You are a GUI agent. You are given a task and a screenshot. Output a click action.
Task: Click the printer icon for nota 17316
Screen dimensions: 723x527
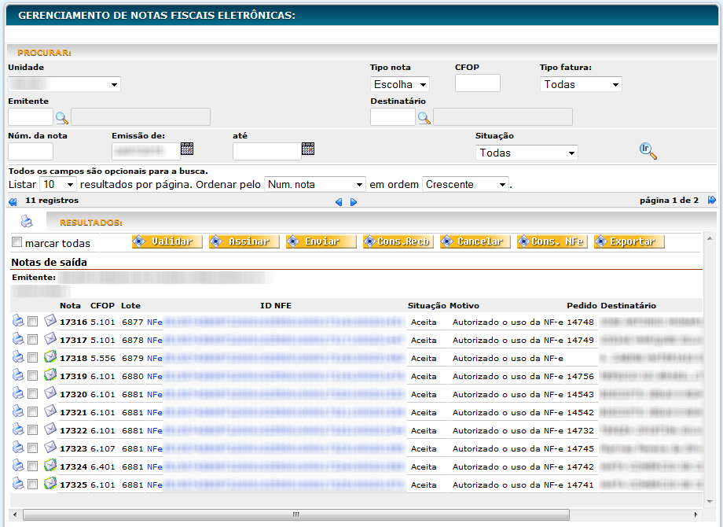[18, 321]
